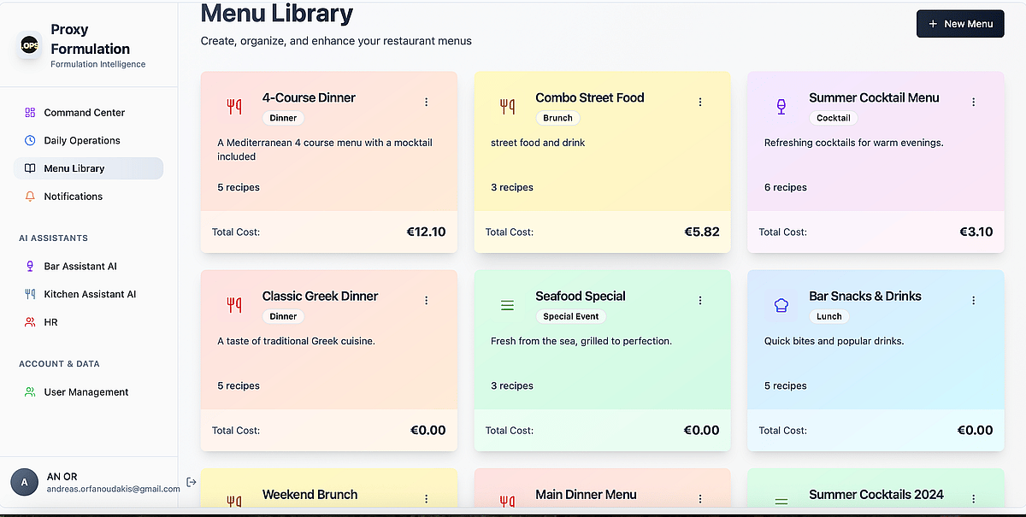This screenshot has width=1026, height=517.
Task: Open the Summer Cocktail Menu card title
Action: (874, 97)
